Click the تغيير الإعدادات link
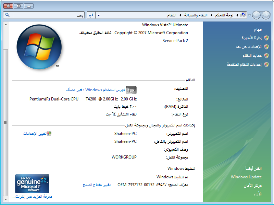This screenshot has width=274, height=205. (x=35, y=134)
